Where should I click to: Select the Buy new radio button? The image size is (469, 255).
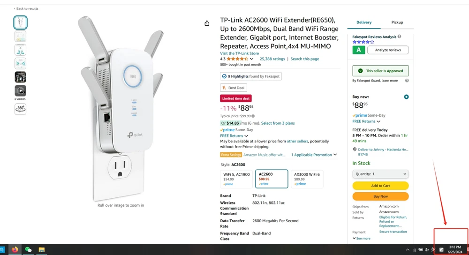click(x=406, y=97)
